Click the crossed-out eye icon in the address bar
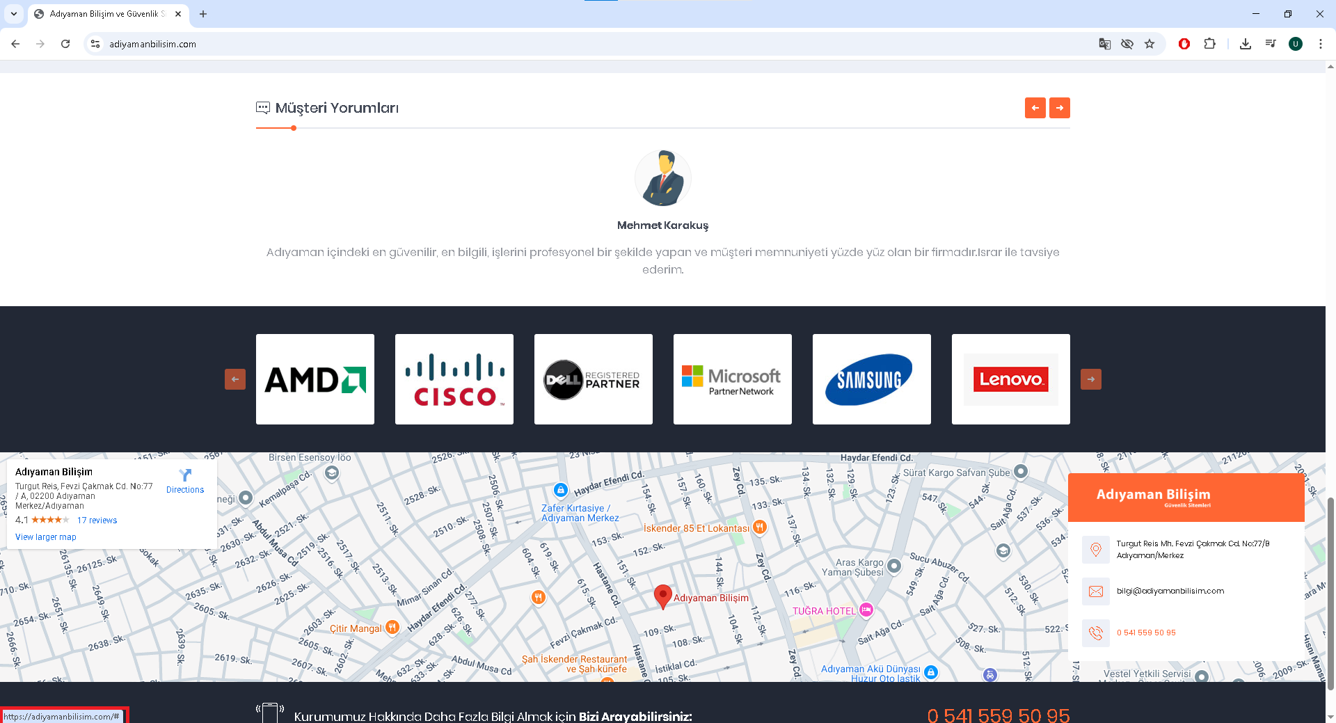Viewport: 1336px width, 723px height. pos(1127,44)
